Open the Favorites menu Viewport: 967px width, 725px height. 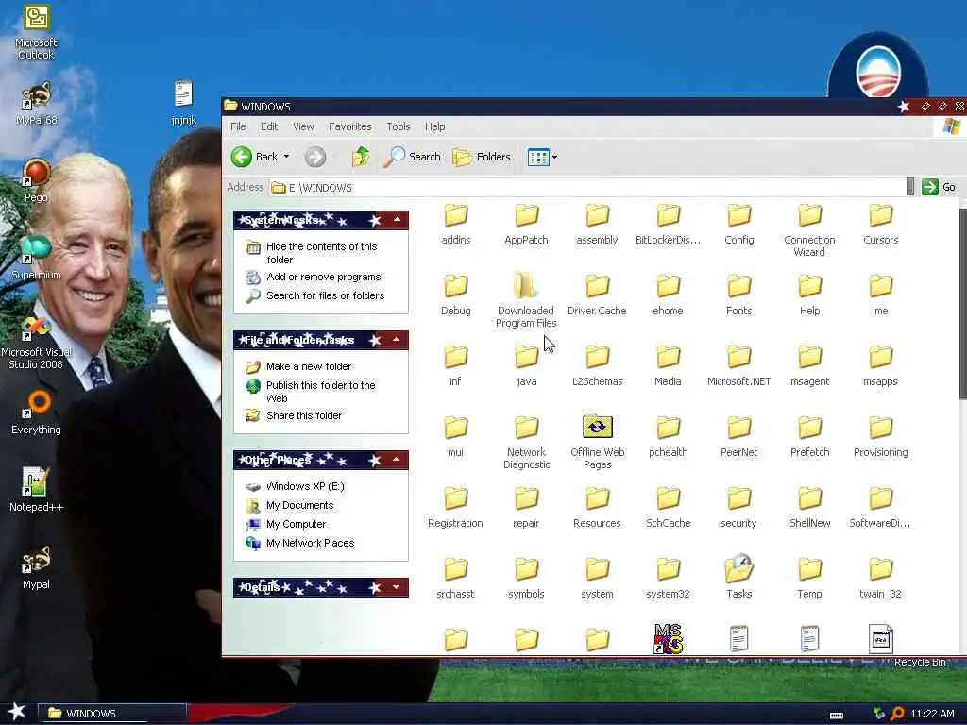tap(349, 126)
